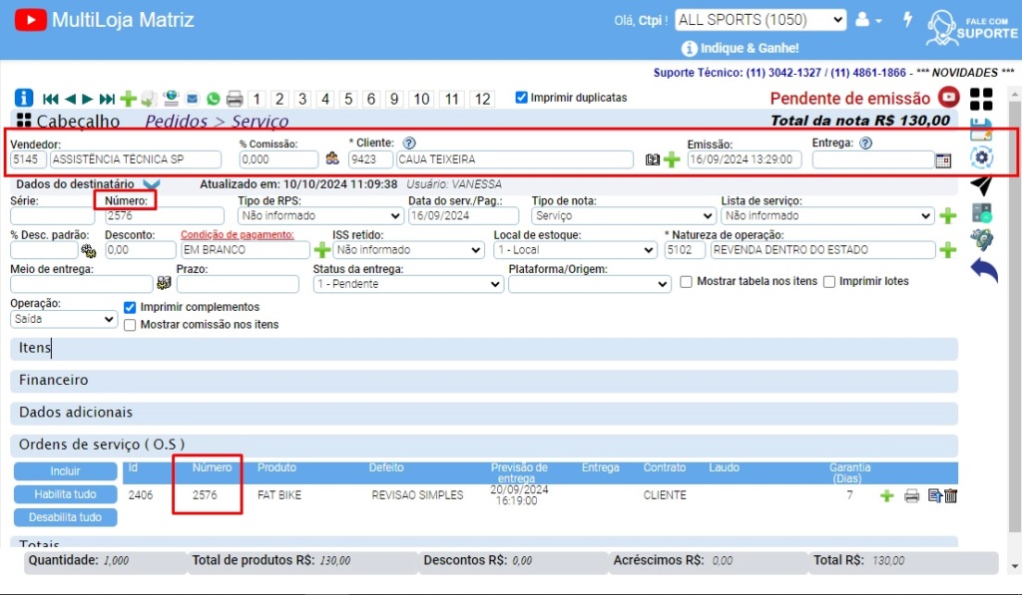Go to the next record arrow
Image resolution: width=1022 pixels, height=595 pixels.
[88, 99]
